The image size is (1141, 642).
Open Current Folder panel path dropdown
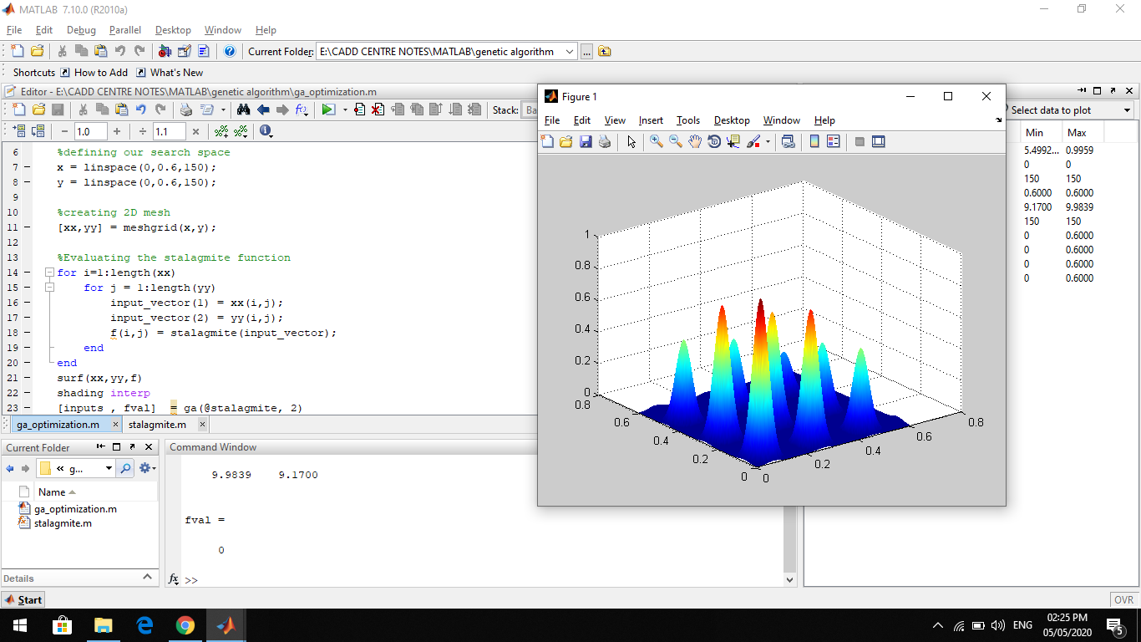[109, 468]
